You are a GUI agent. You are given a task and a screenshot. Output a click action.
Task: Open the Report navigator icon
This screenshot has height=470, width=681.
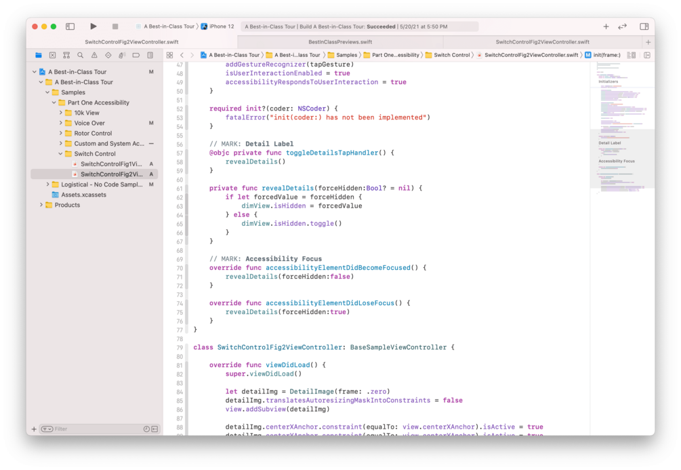coord(150,55)
